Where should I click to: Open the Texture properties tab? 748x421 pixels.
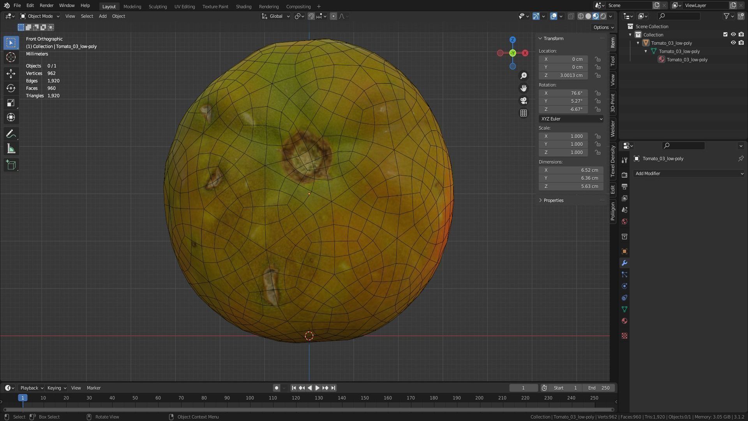point(625,336)
